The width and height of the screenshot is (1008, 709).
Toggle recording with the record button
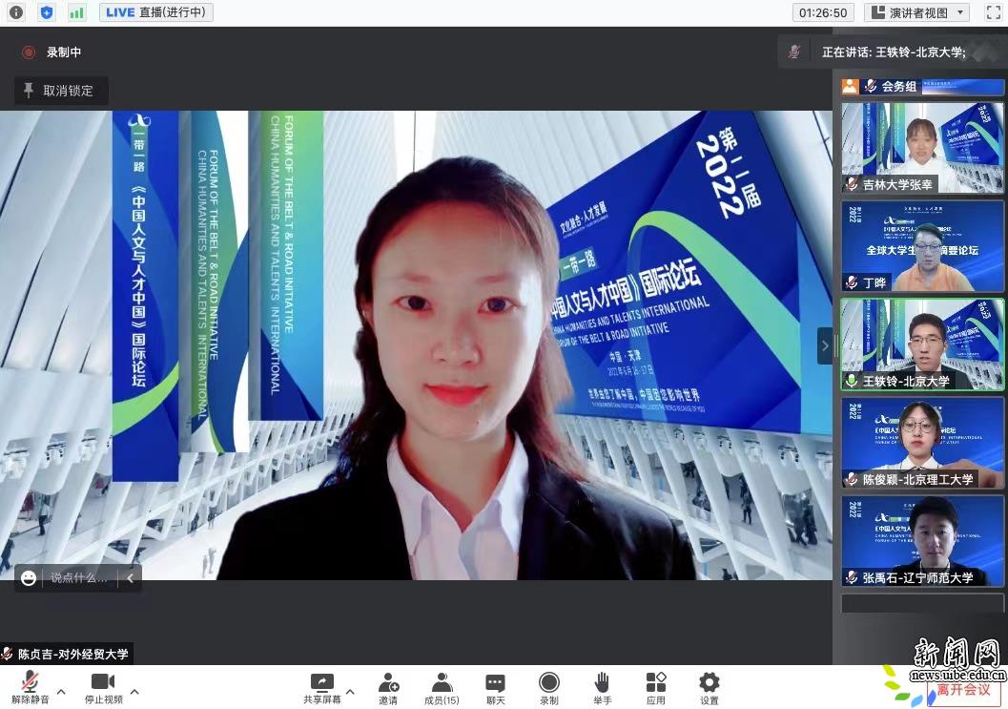(549, 689)
